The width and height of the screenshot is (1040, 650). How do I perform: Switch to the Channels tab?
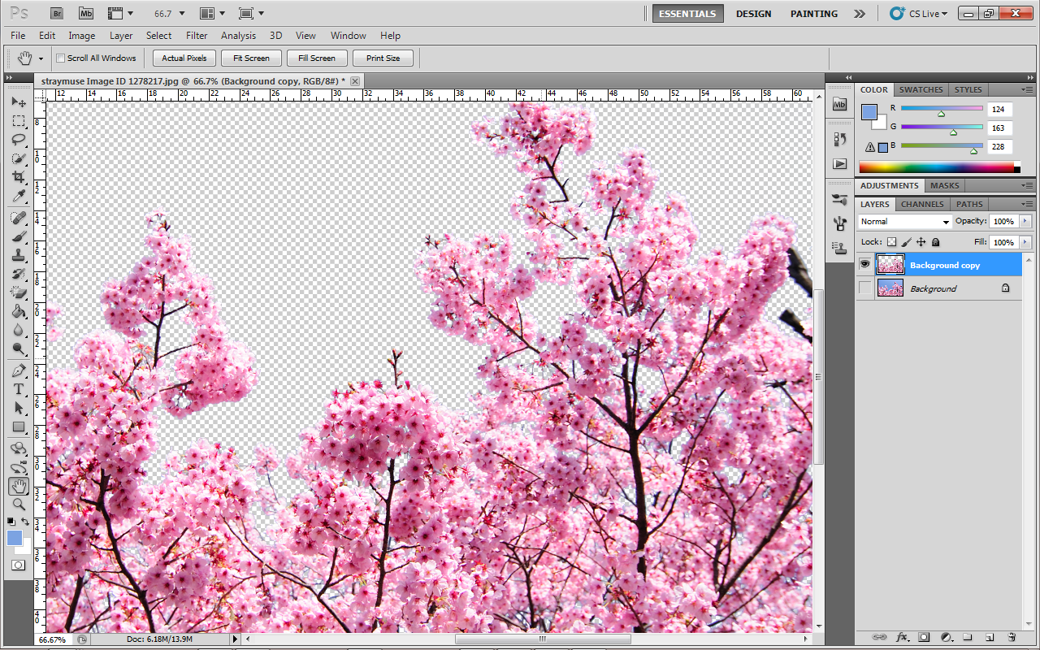click(922, 204)
